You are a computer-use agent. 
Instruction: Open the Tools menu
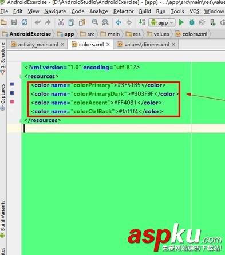(x=177, y=11)
